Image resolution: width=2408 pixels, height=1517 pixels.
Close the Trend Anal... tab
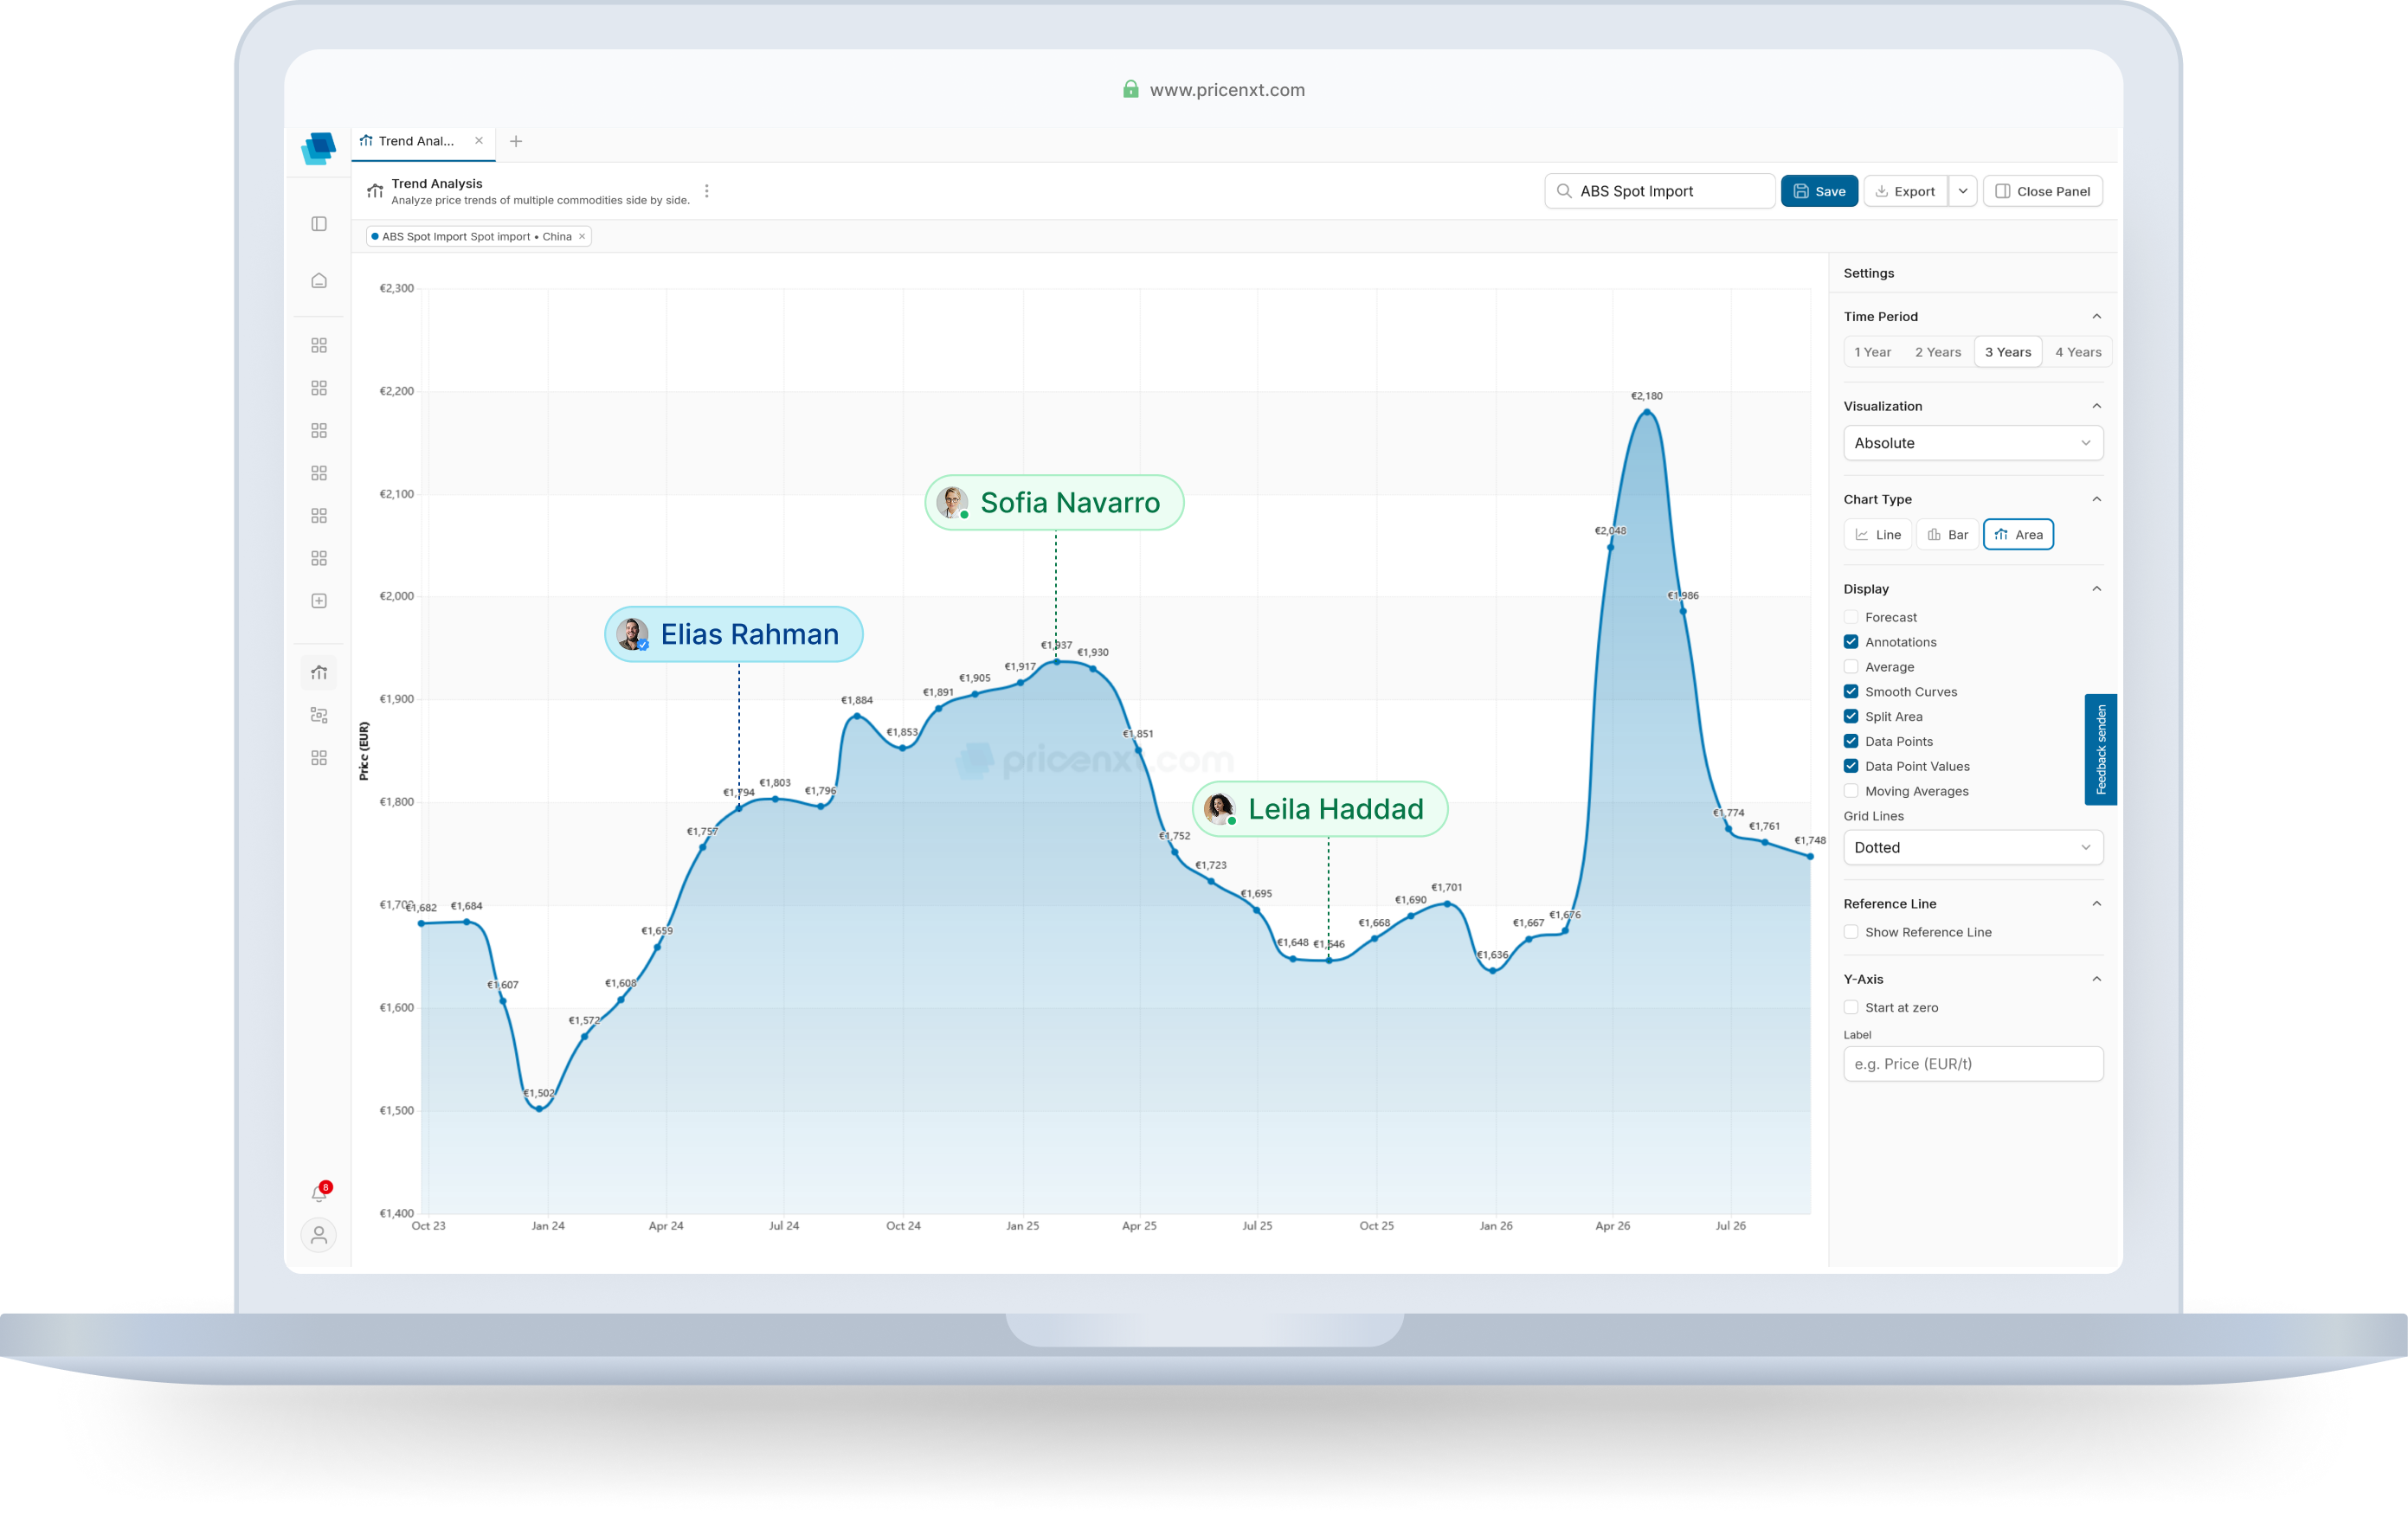click(479, 141)
